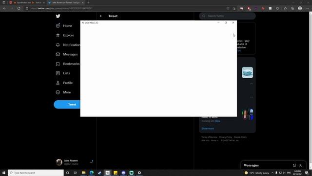Viewport: 312px width, 176px height.
Task: Click the Twitter bird logo
Action: (58, 16)
